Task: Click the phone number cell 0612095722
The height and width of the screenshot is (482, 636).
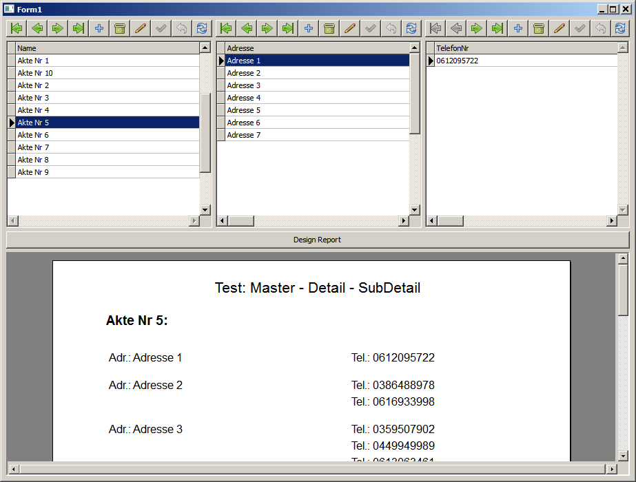Action: coord(524,61)
